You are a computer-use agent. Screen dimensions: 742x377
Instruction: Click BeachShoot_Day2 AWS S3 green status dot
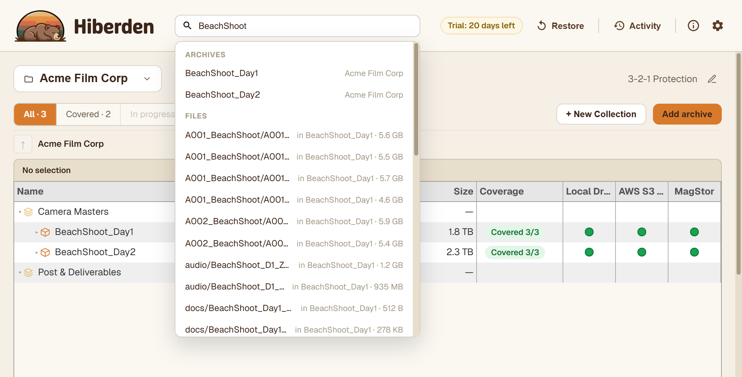[642, 252]
